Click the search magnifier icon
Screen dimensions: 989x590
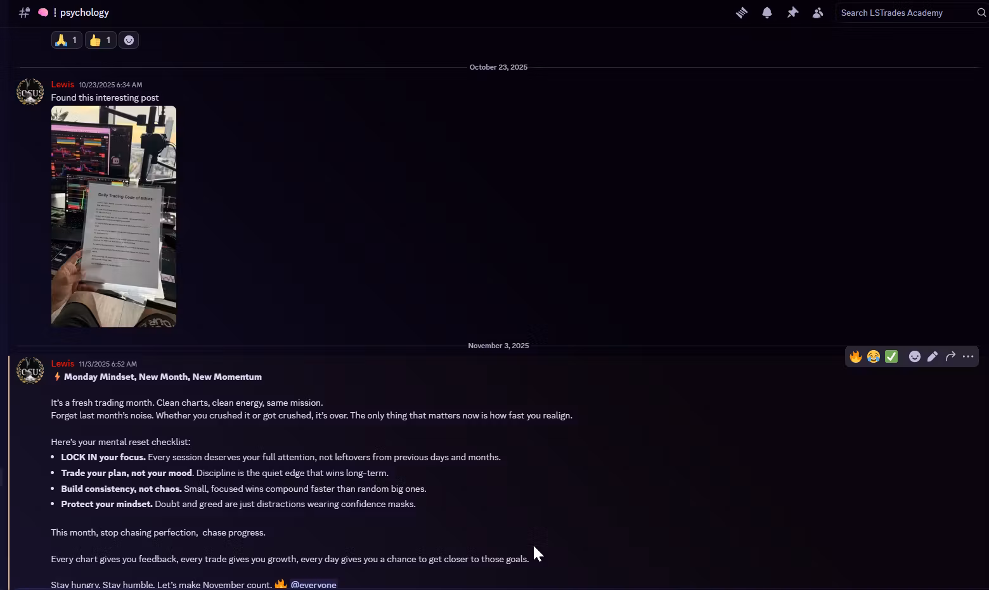coord(981,13)
